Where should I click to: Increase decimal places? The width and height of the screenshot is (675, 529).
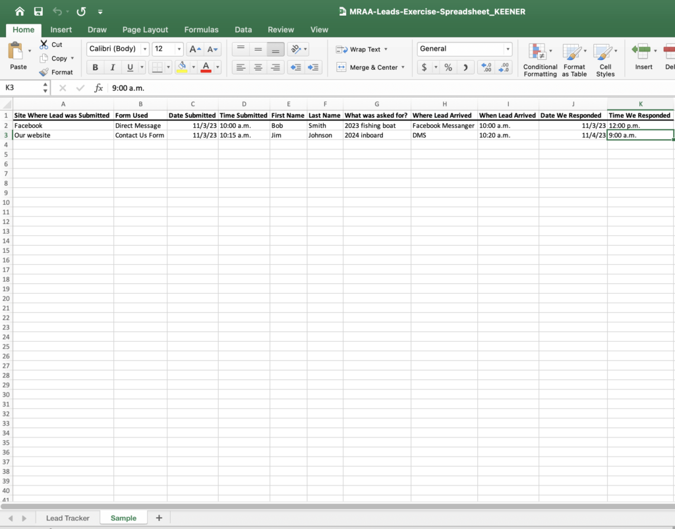486,67
